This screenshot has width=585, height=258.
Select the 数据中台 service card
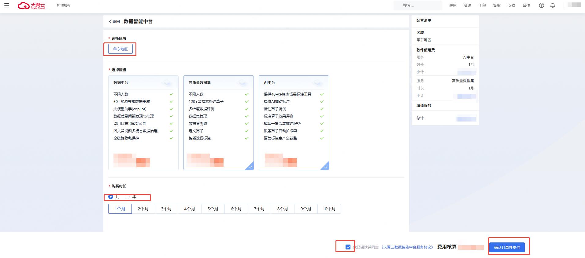pos(143,123)
